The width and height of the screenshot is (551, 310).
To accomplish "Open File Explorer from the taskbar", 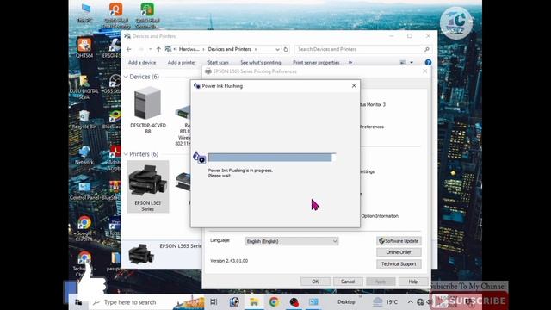I will 254,301.
